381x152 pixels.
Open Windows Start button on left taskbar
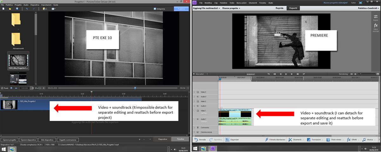(x=4, y=149)
